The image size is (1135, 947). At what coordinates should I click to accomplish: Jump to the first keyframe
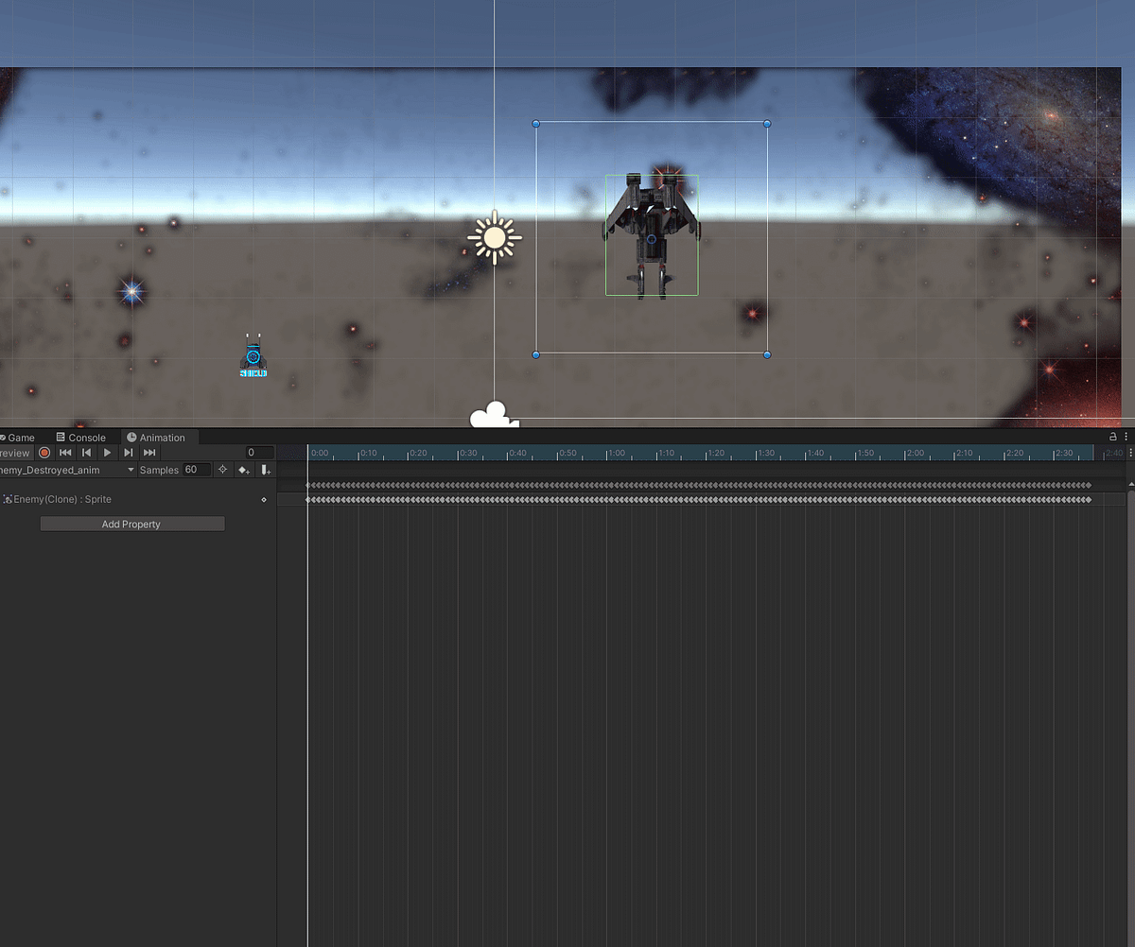64,453
